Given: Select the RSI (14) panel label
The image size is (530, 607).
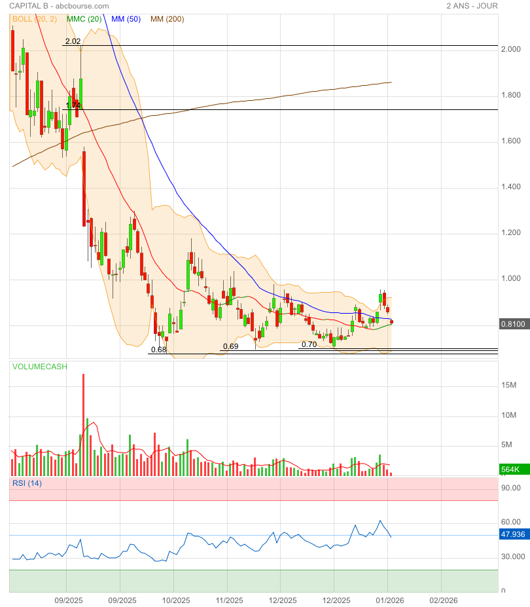Looking at the screenshot, I should coord(27,483).
